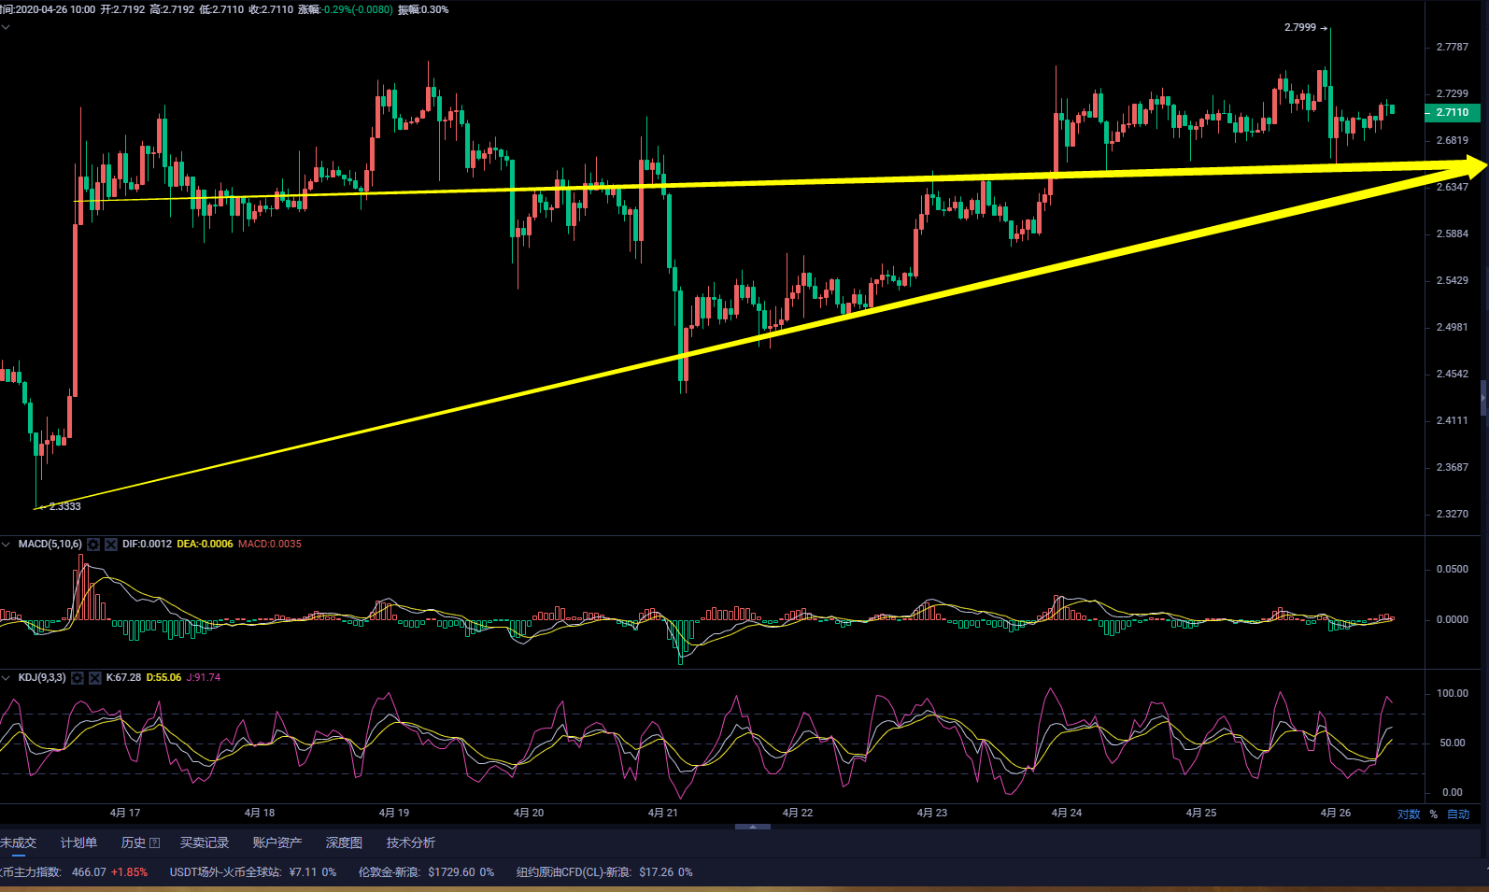The image size is (1489, 892).
Task: Toggle 自动 auto scale
Action: pos(1457,814)
